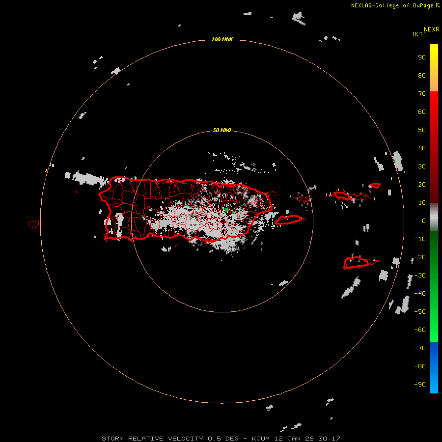The width and height of the screenshot is (442, 442).
Task: Click the 0.5 DEG elevation text
Action: pos(223,439)
